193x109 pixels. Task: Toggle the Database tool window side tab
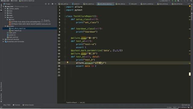(192, 16)
